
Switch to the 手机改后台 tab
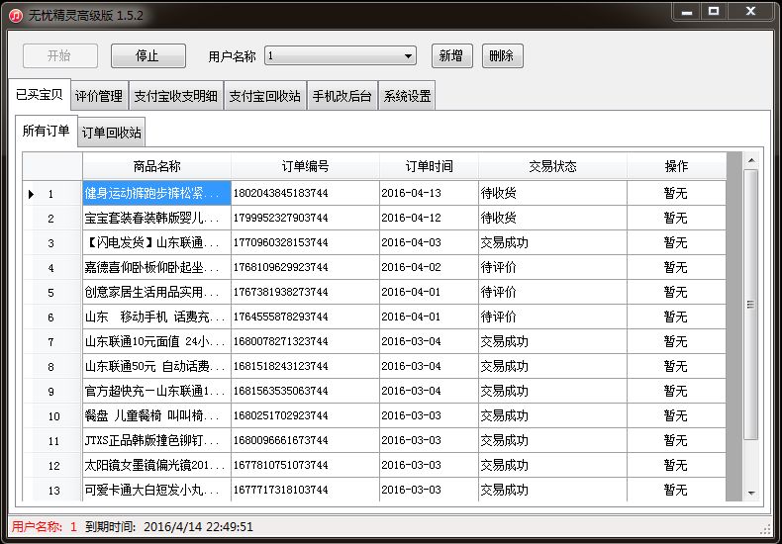pyautogui.click(x=342, y=96)
